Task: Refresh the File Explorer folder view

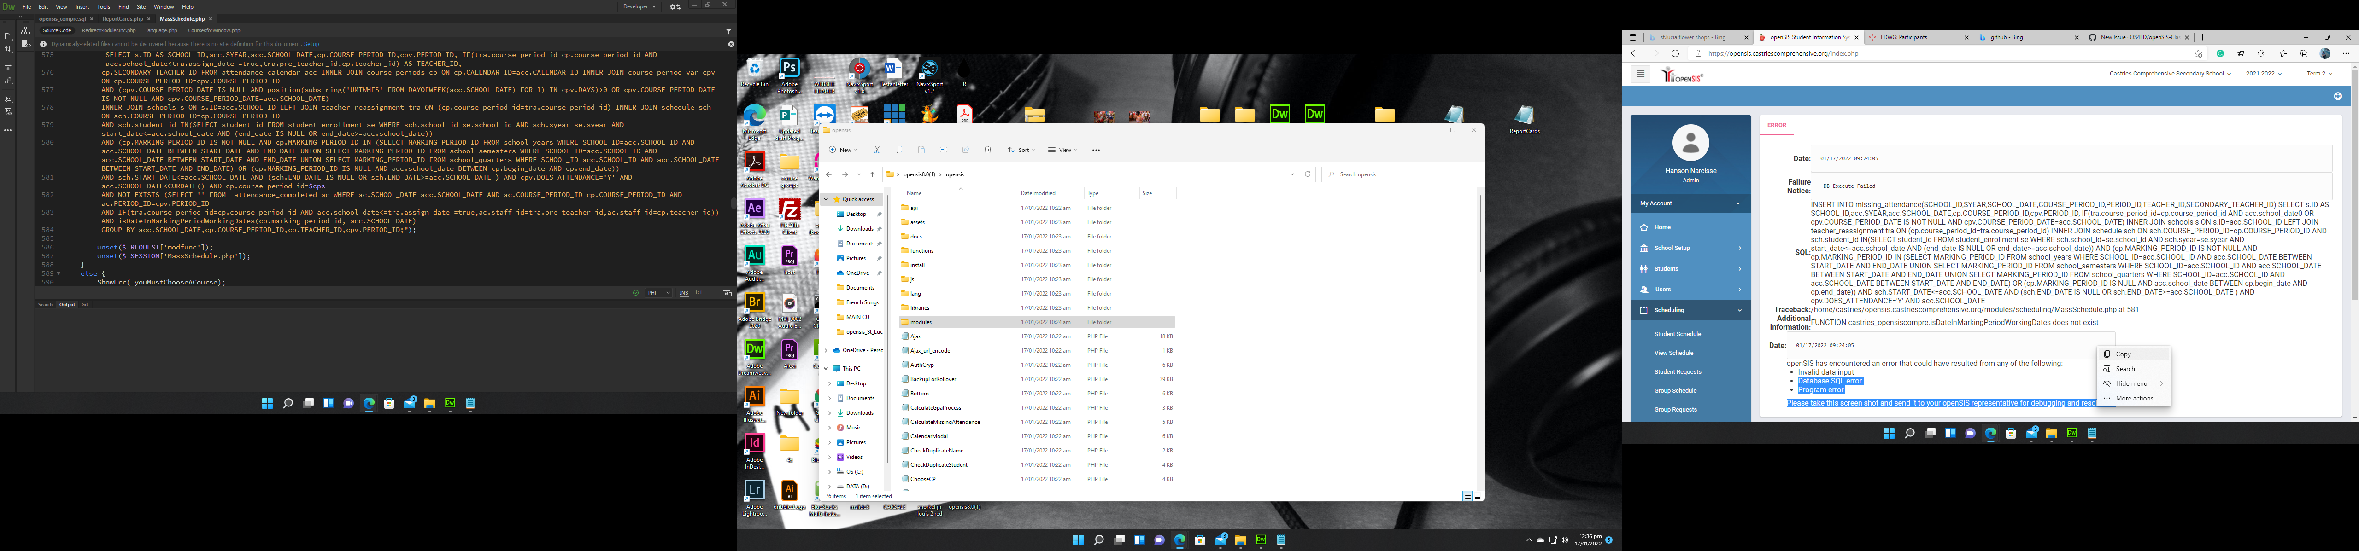Action: click(1308, 174)
